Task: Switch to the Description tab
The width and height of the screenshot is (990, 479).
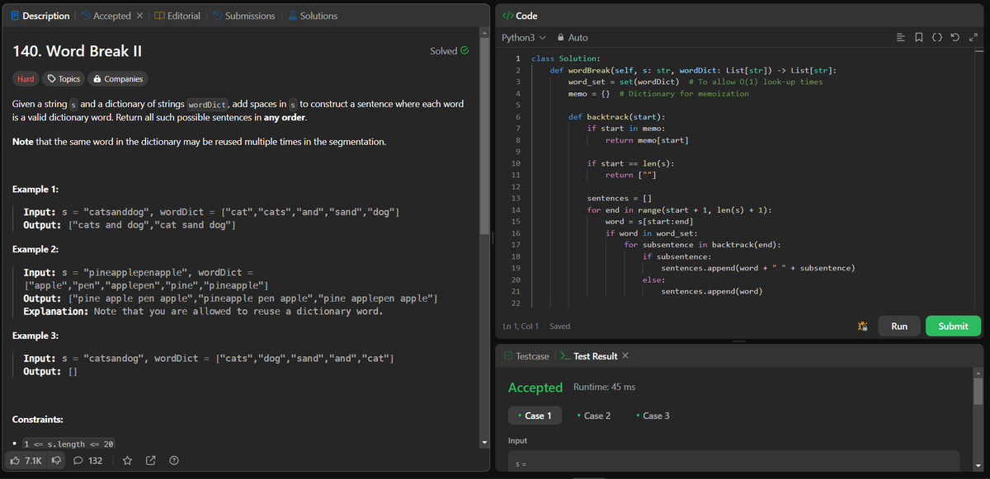Action: (39, 16)
